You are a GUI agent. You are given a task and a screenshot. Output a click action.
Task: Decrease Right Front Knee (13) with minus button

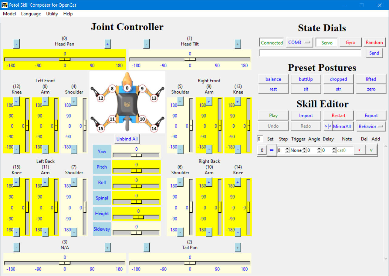point(238,149)
